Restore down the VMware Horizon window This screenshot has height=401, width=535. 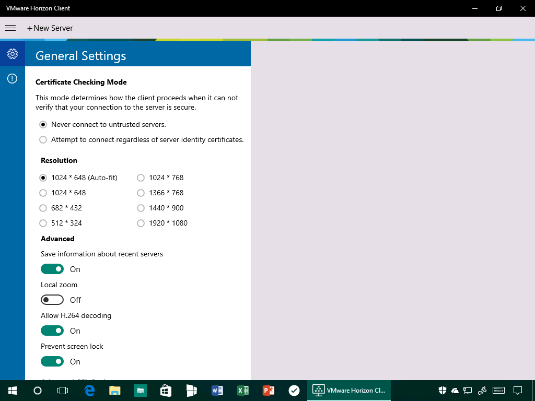point(499,8)
